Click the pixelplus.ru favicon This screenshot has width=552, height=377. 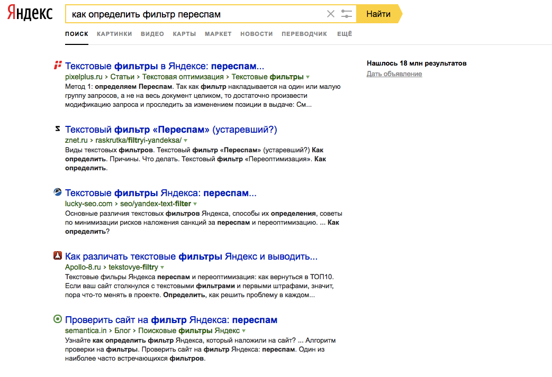coord(58,65)
